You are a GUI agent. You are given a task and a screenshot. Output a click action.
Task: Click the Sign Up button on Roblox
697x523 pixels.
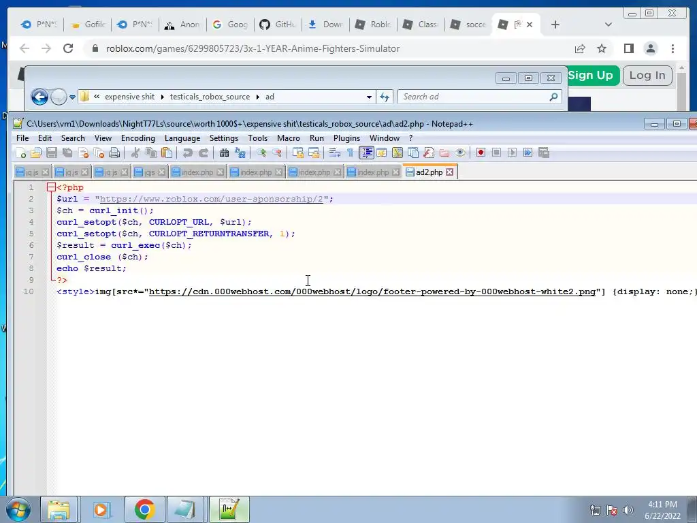click(590, 75)
